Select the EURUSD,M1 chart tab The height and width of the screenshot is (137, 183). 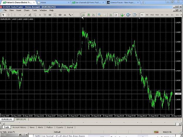[7, 119]
